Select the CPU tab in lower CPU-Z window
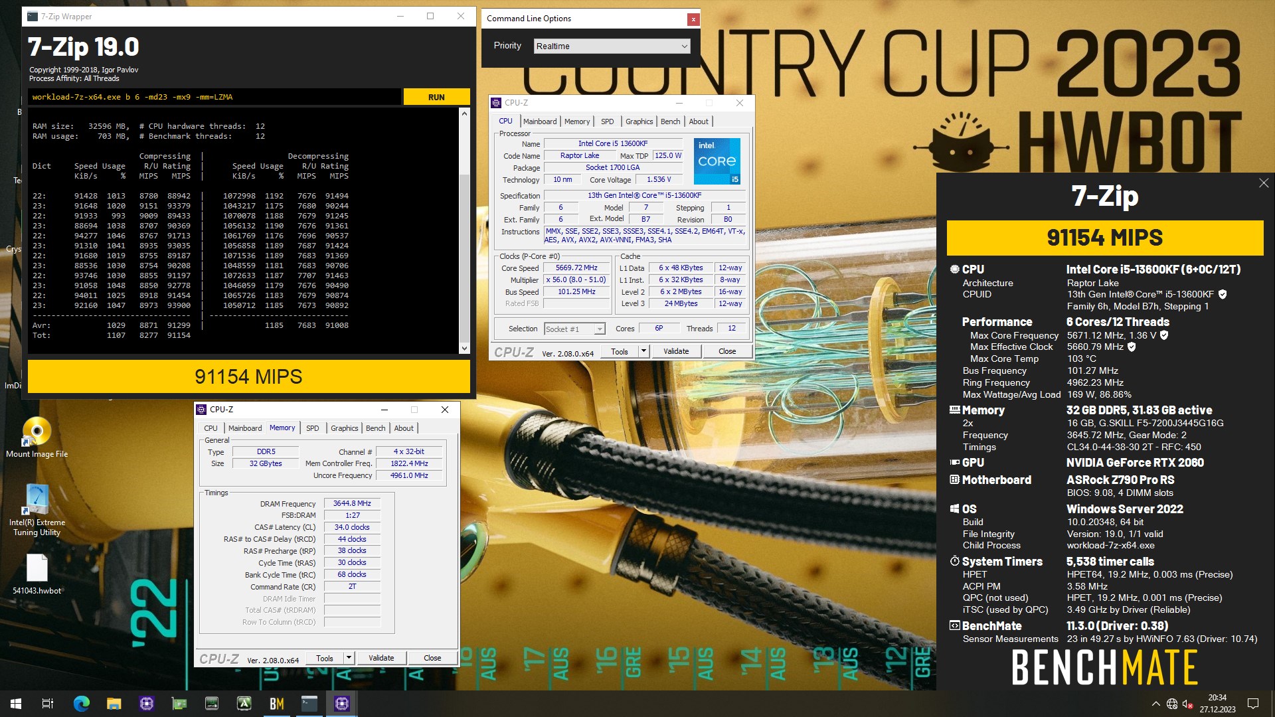Image resolution: width=1275 pixels, height=717 pixels. pyautogui.click(x=211, y=428)
